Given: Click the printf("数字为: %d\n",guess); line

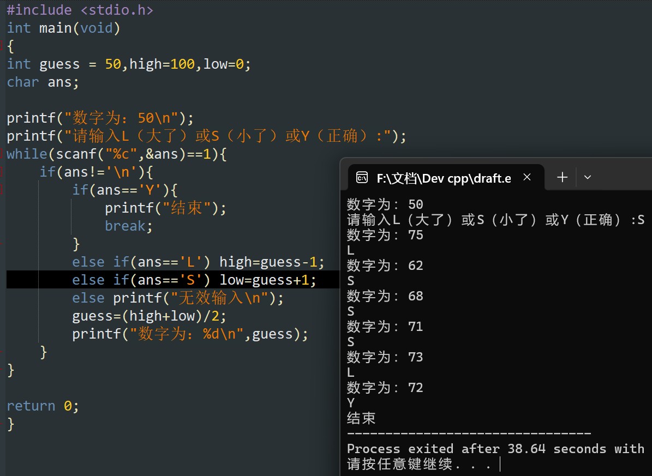Looking at the screenshot, I should [x=190, y=334].
